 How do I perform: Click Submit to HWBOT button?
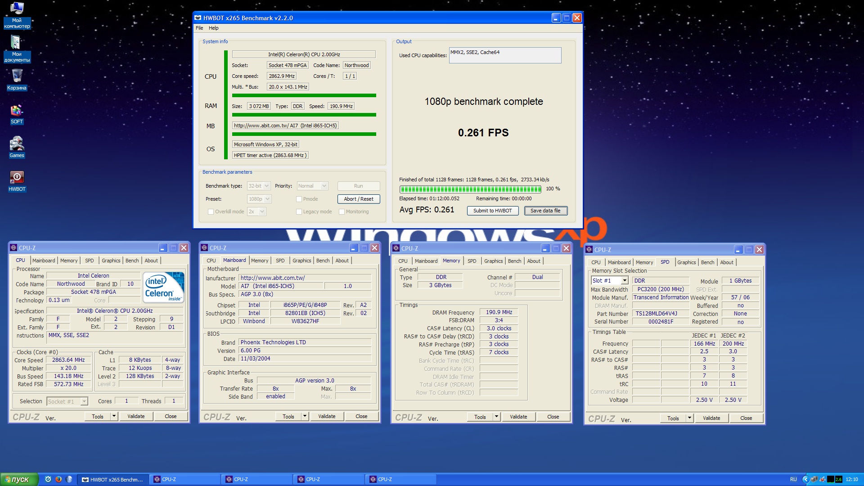(x=493, y=211)
